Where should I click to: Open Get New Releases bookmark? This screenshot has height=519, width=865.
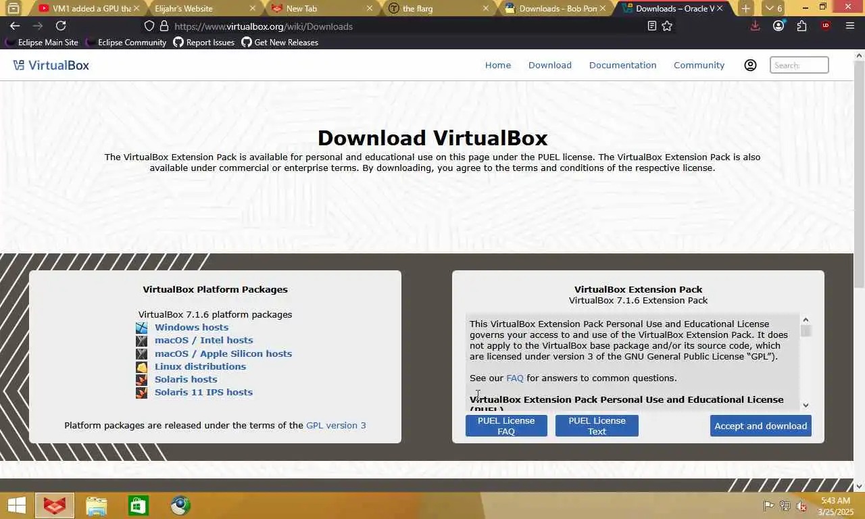point(279,42)
